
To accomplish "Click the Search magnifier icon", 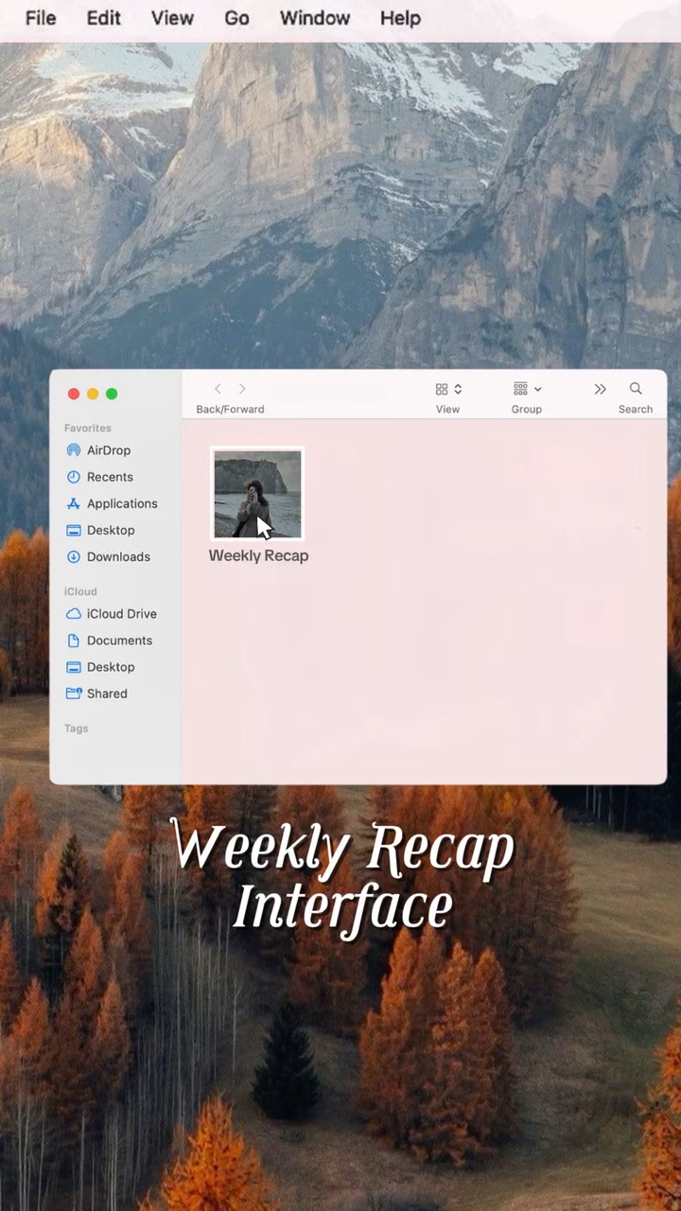I will coord(636,389).
